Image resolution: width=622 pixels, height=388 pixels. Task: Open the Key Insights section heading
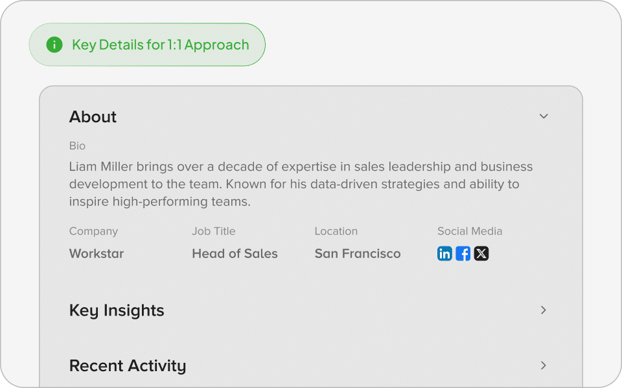coord(117,310)
